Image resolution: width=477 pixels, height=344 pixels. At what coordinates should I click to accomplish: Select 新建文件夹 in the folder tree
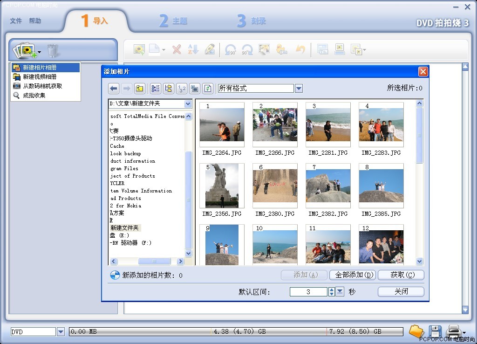125,228
